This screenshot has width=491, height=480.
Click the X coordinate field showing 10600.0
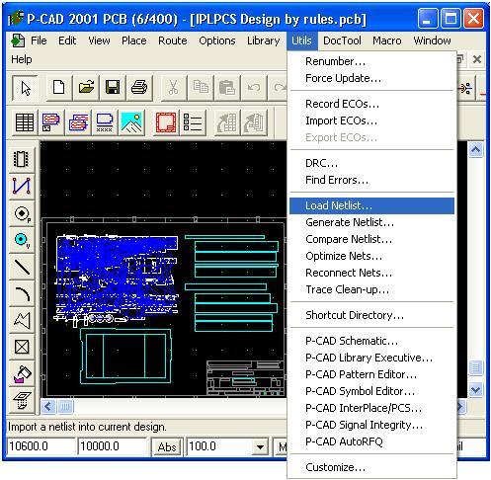pos(41,446)
